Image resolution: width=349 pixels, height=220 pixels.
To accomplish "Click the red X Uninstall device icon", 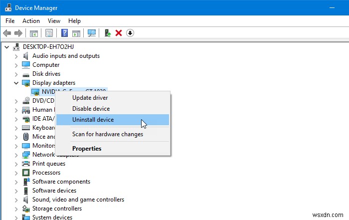I will click(x=119, y=33).
